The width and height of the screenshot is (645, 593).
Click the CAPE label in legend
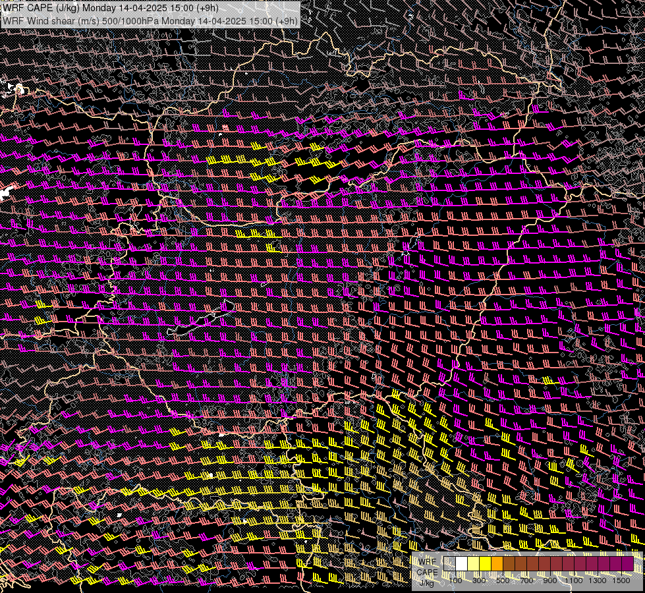pyautogui.click(x=427, y=573)
